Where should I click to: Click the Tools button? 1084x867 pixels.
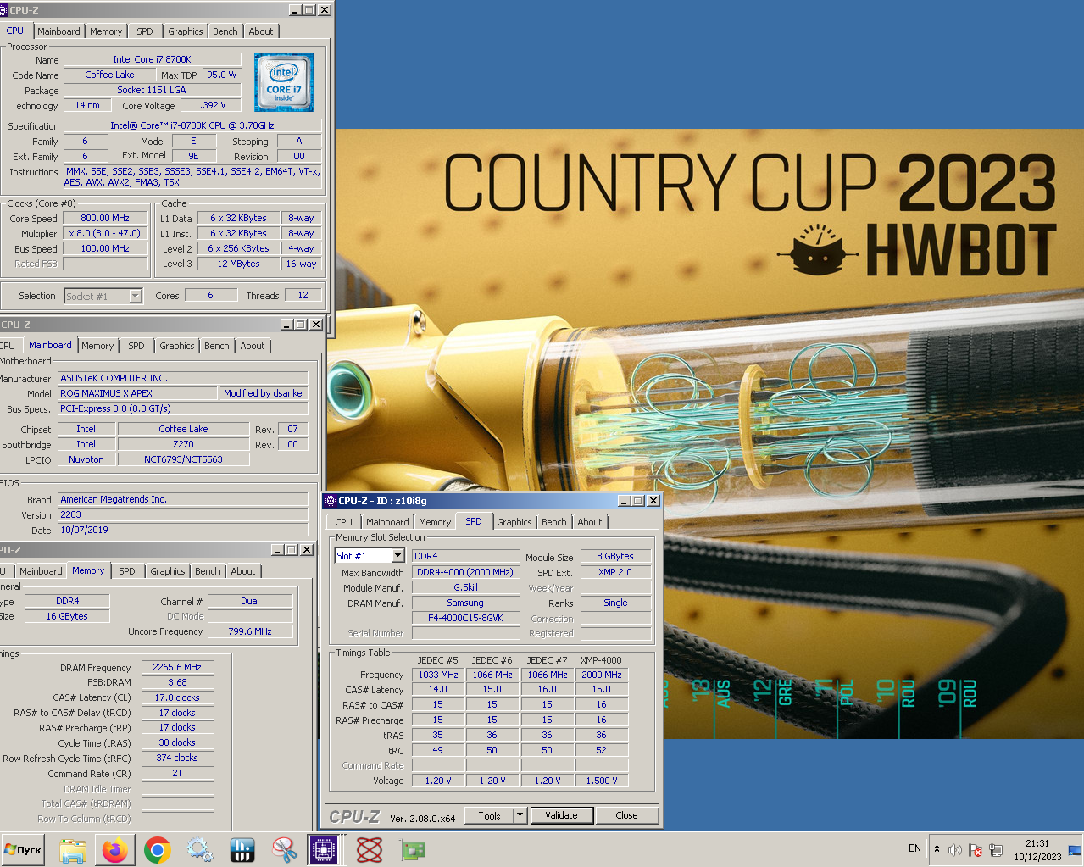[489, 815]
